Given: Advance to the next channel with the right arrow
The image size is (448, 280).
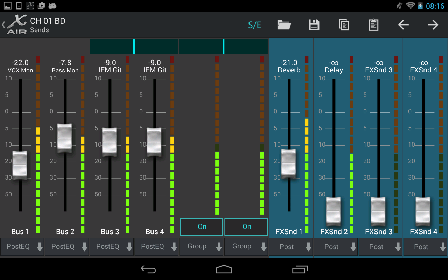Looking at the screenshot, I should (x=433, y=25).
